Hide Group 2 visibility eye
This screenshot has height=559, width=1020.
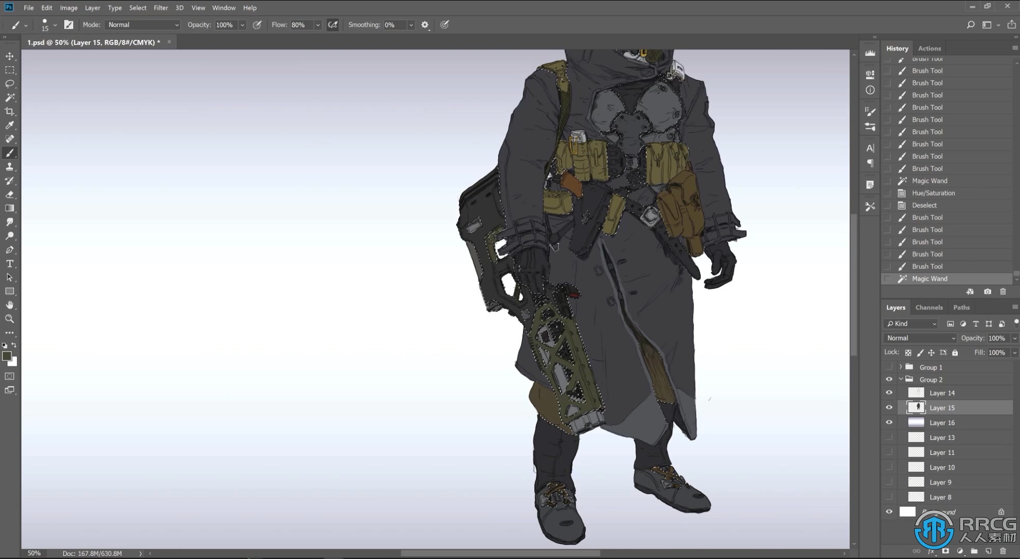tap(889, 379)
